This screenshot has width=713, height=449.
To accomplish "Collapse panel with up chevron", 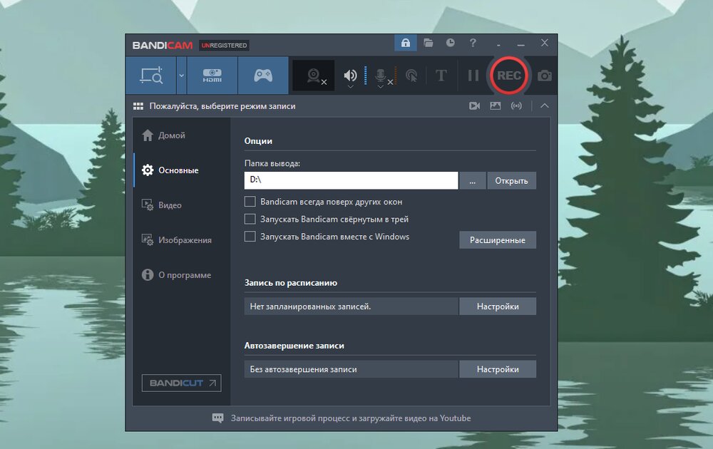I will coord(544,106).
